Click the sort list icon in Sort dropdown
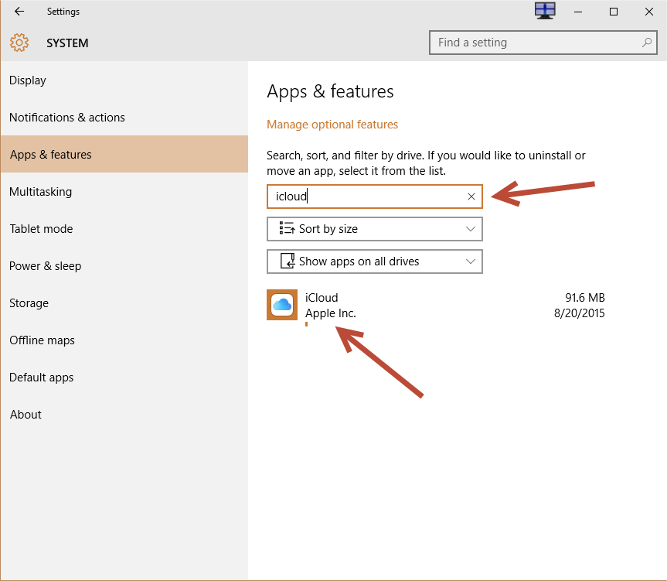This screenshot has height=581, width=667. click(x=287, y=229)
